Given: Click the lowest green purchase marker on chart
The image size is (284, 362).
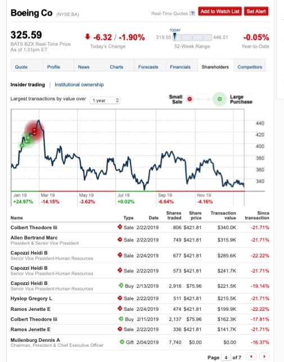Looking at the screenshot, I should click(22, 145).
